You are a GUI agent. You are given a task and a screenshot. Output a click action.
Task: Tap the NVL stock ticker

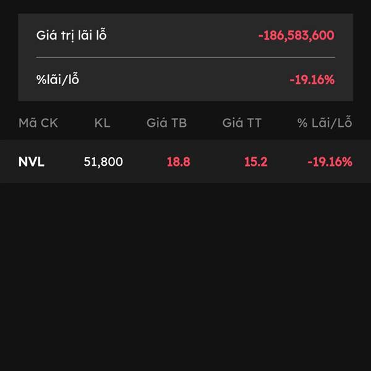tap(32, 162)
